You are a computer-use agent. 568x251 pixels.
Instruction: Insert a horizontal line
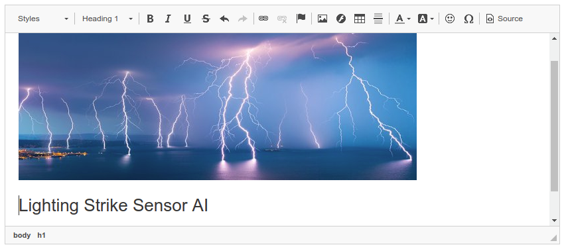(378, 19)
